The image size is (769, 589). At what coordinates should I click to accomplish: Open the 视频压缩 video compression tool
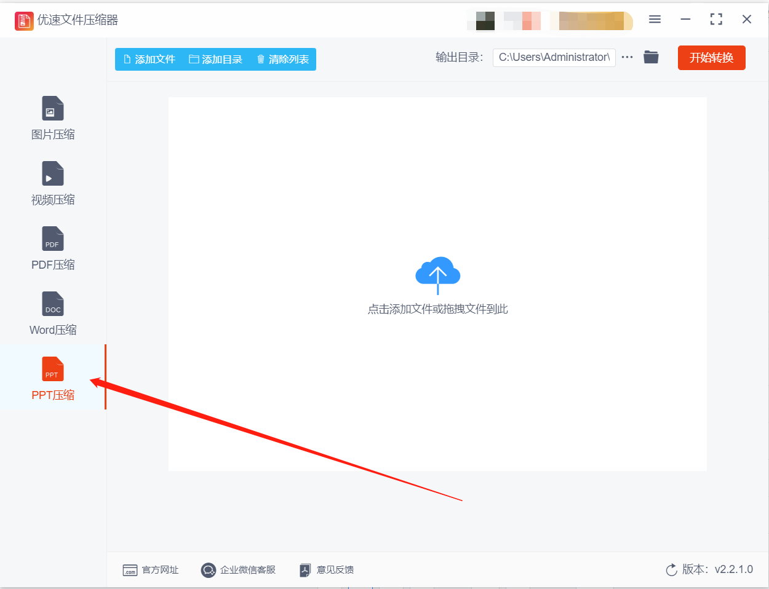pos(53,173)
